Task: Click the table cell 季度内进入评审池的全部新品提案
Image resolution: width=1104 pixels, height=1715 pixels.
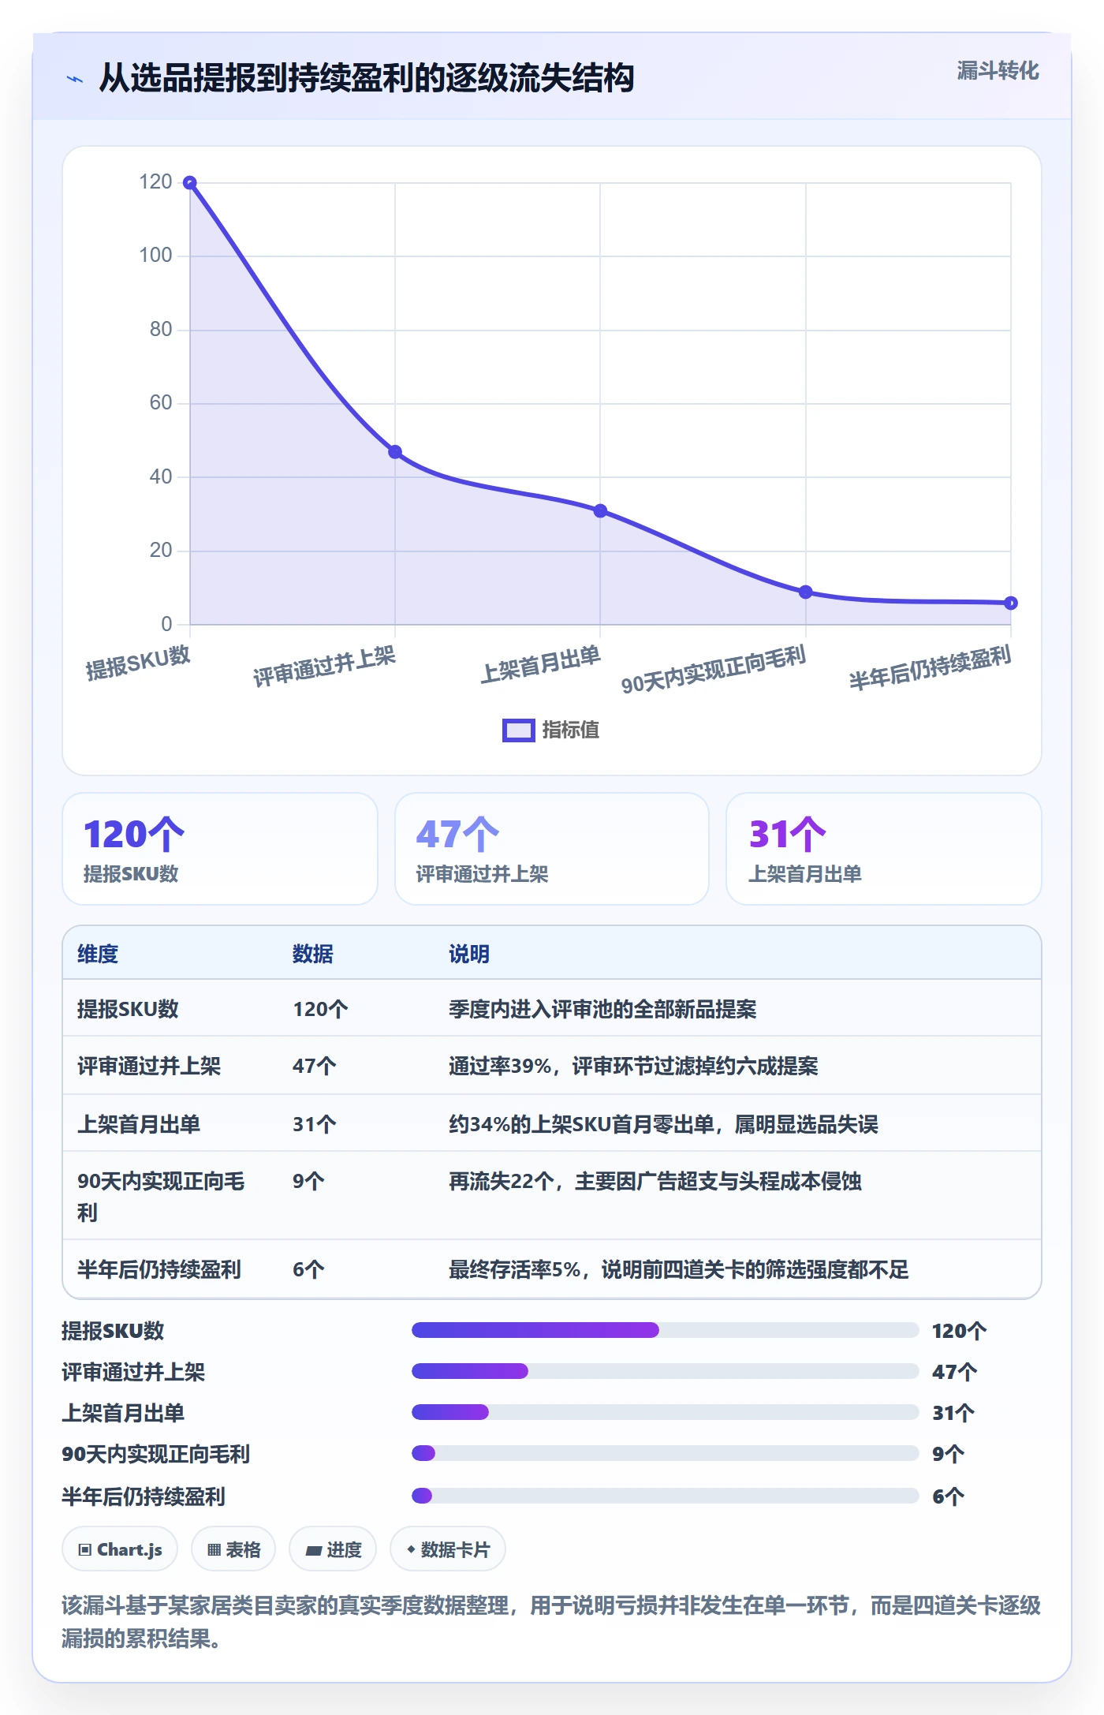Action: (602, 1009)
